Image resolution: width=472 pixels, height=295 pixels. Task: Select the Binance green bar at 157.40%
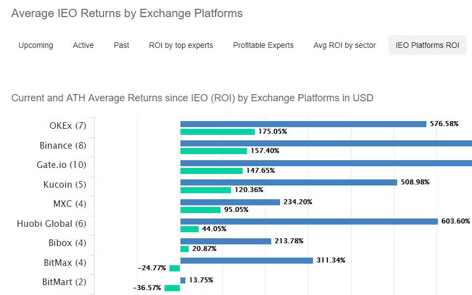click(x=213, y=151)
